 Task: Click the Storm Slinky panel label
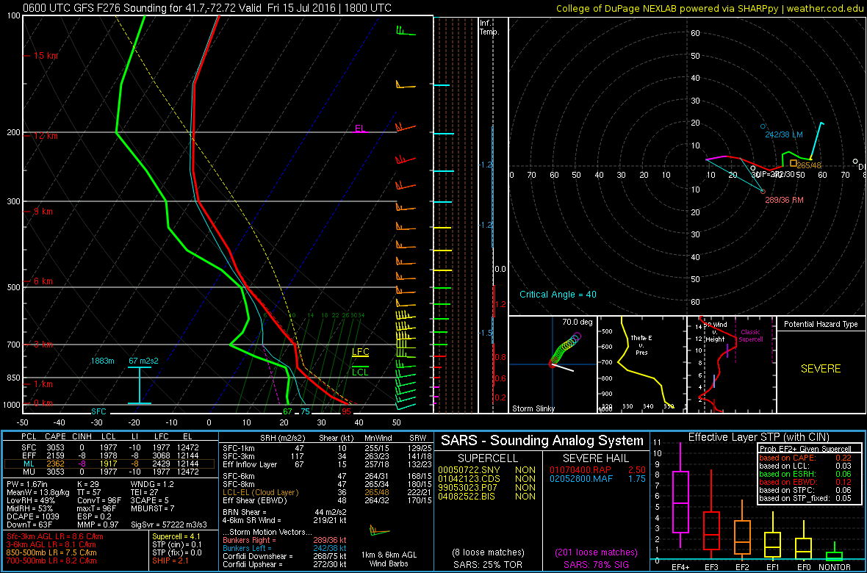pos(534,408)
